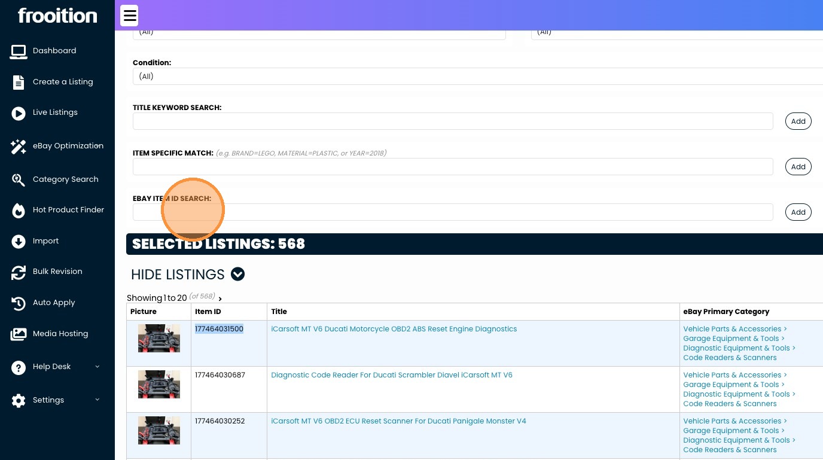
Task: Click the Live Listings play icon
Action: click(19, 113)
